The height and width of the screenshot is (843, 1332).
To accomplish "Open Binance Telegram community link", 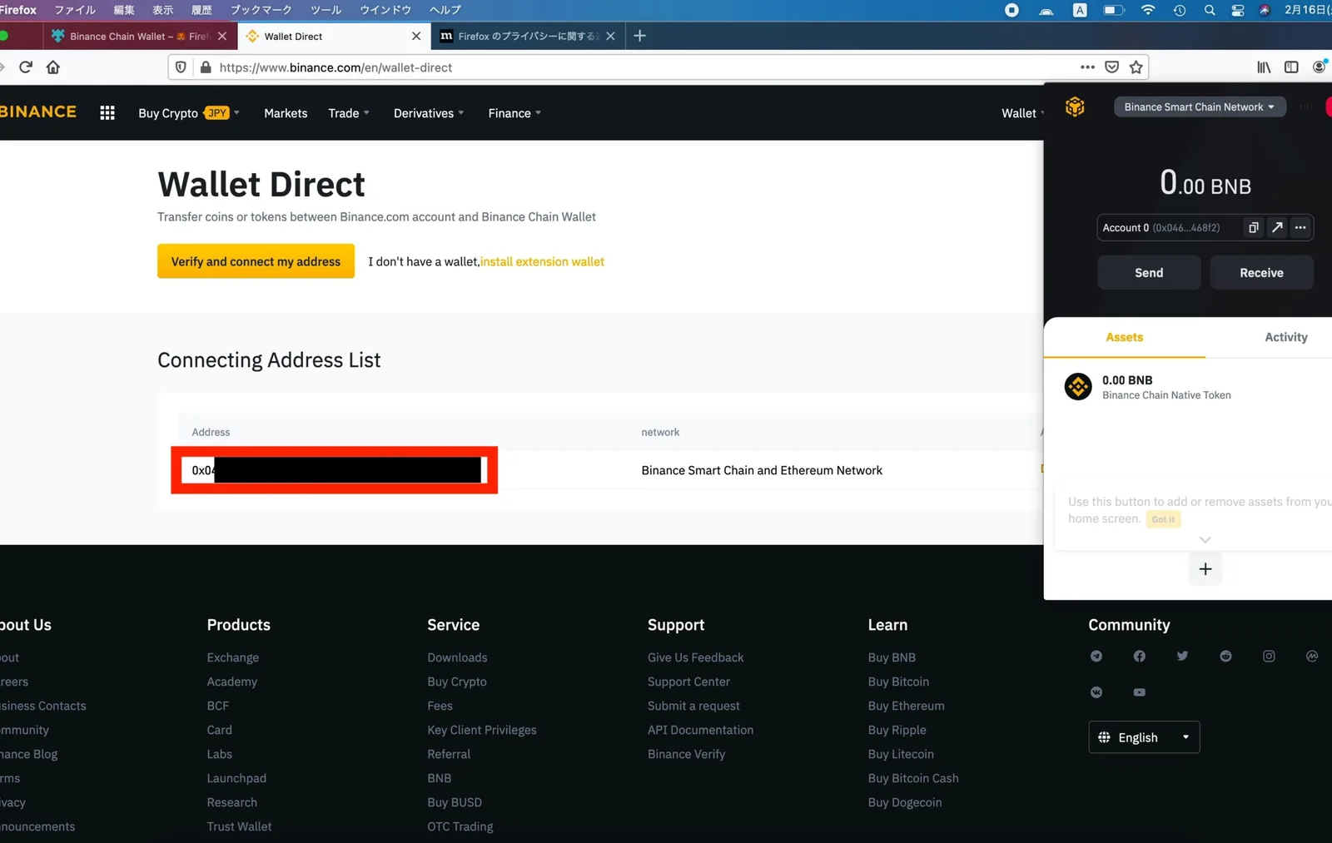I will pyautogui.click(x=1096, y=657).
